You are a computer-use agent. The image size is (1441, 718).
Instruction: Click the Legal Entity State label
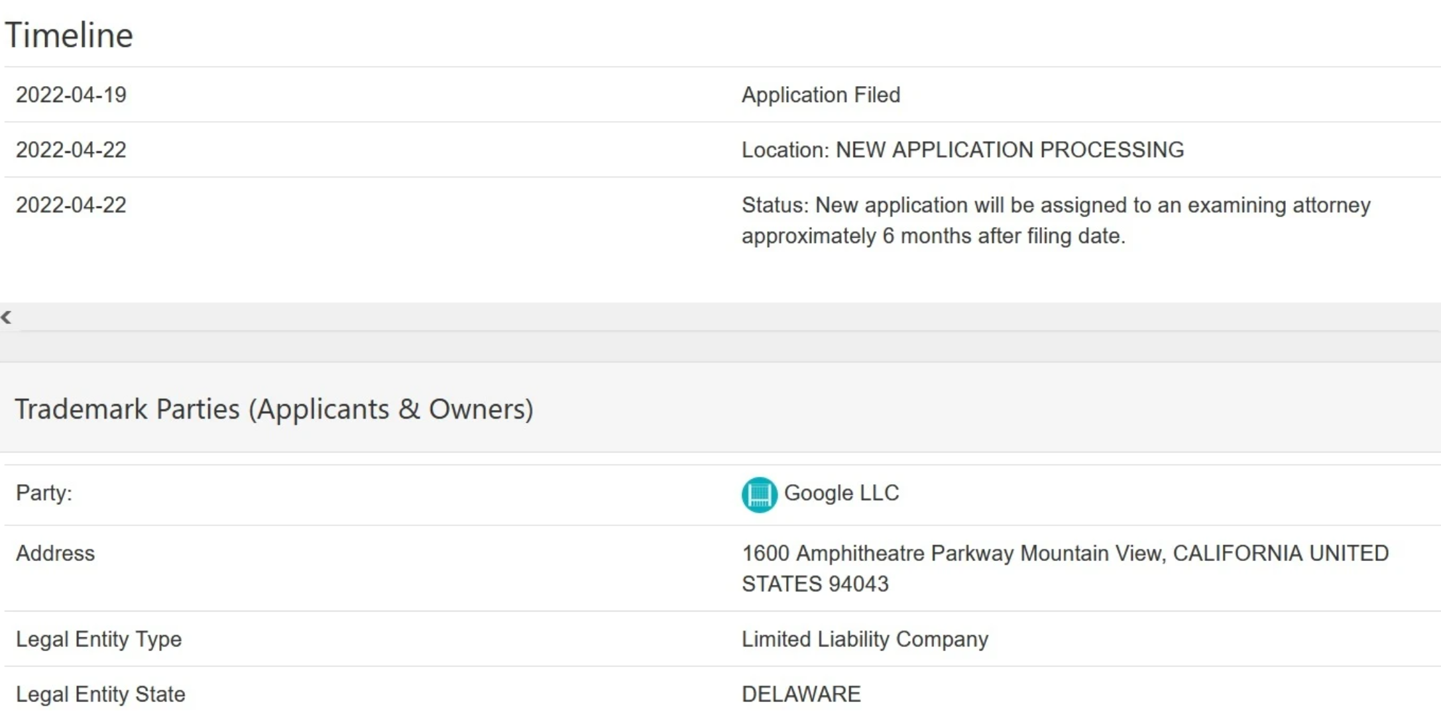pos(101,694)
